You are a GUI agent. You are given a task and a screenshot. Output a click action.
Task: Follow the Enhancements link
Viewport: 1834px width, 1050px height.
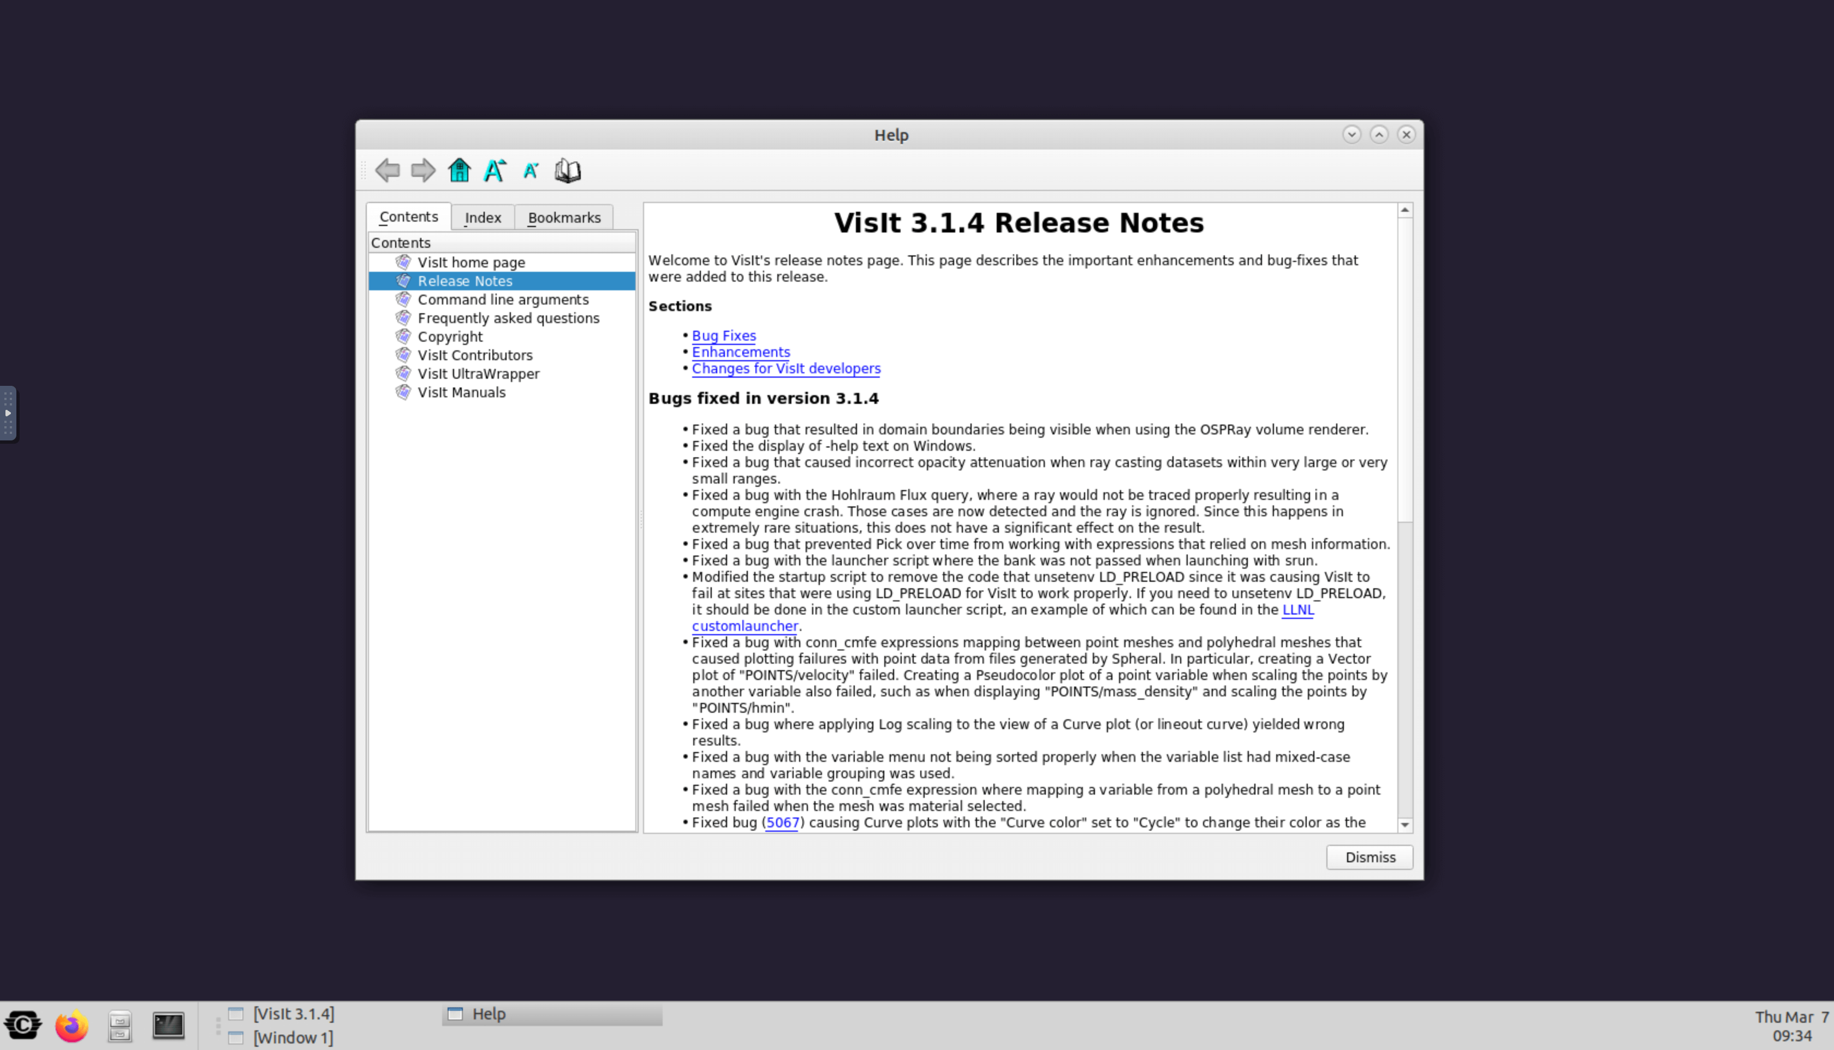[741, 352]
